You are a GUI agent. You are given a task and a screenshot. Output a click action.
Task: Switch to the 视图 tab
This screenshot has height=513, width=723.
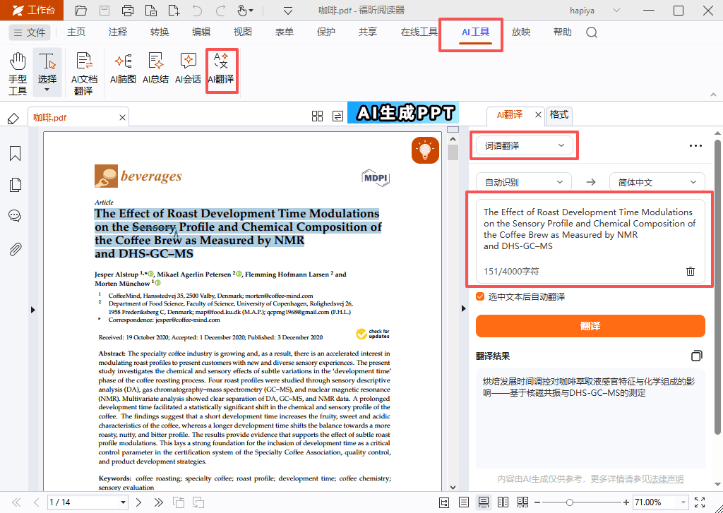pos(243,32)
